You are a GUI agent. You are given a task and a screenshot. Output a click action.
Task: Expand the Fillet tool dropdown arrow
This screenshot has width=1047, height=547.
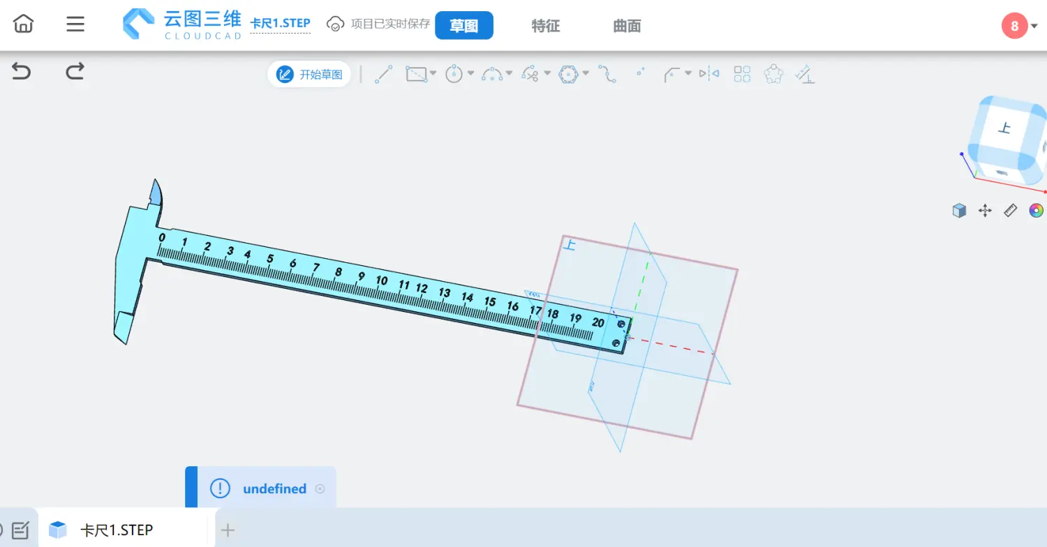point(688,73)
